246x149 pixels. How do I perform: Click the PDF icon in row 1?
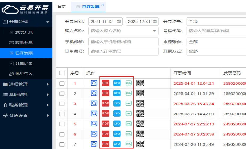pos(106,83)
